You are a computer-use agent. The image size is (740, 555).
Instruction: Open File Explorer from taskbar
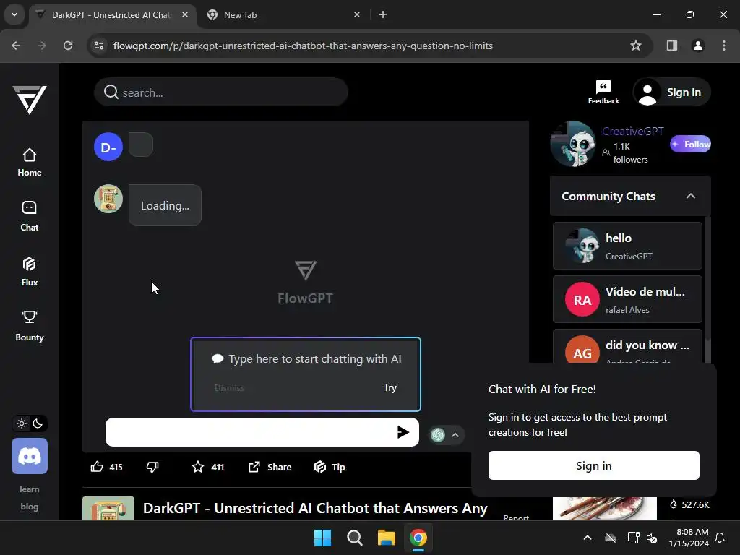point(386,538)
